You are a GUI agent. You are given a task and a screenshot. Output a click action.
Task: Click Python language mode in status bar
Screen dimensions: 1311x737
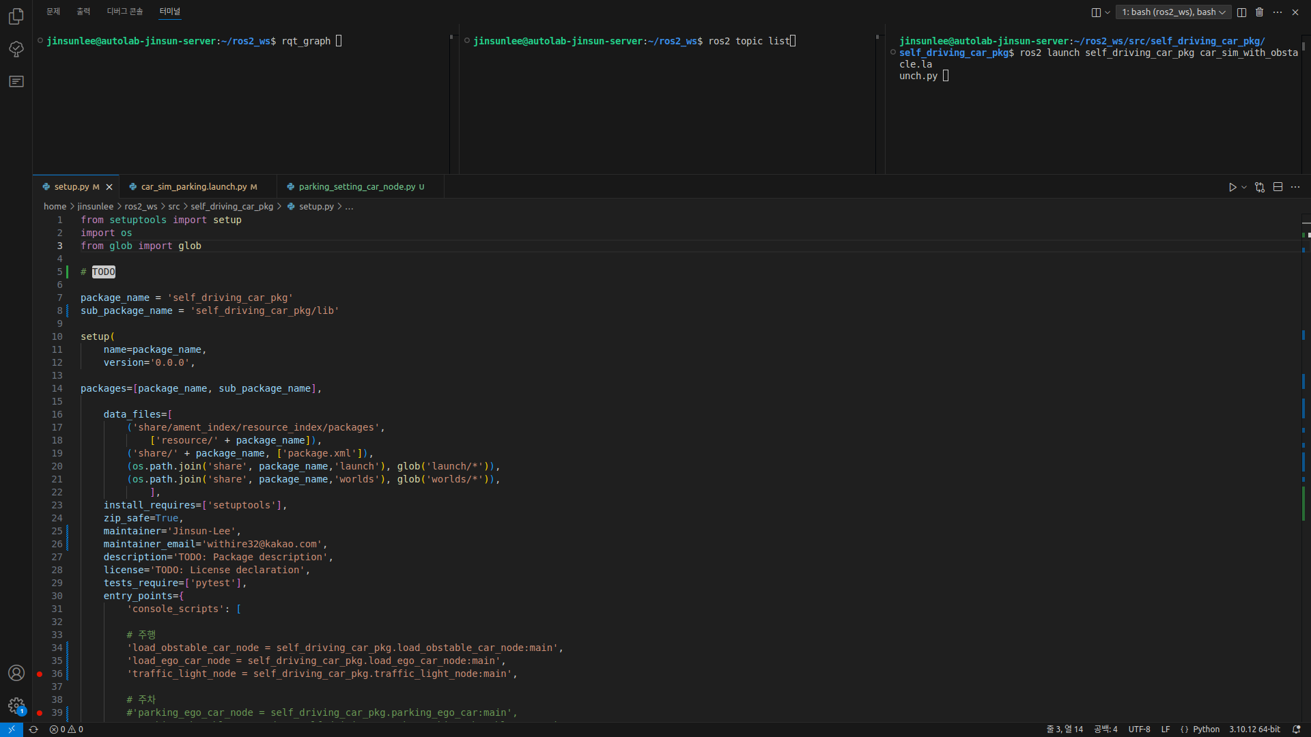click(1206, 729)
